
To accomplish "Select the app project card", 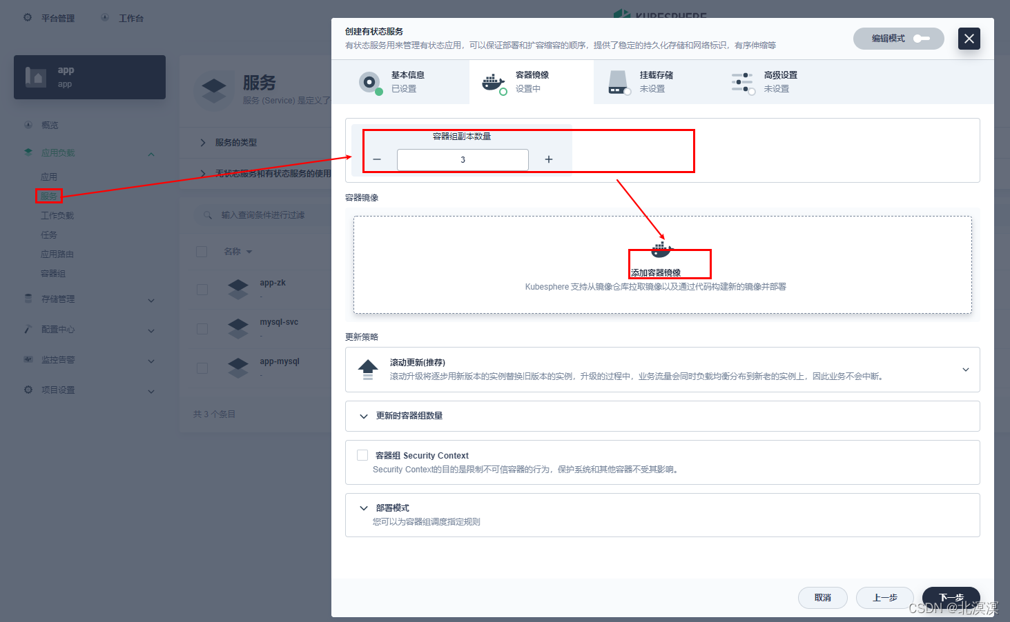I will 90,77.
